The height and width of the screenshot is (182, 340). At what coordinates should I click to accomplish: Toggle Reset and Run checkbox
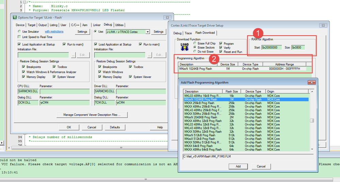tap(221, 52)
